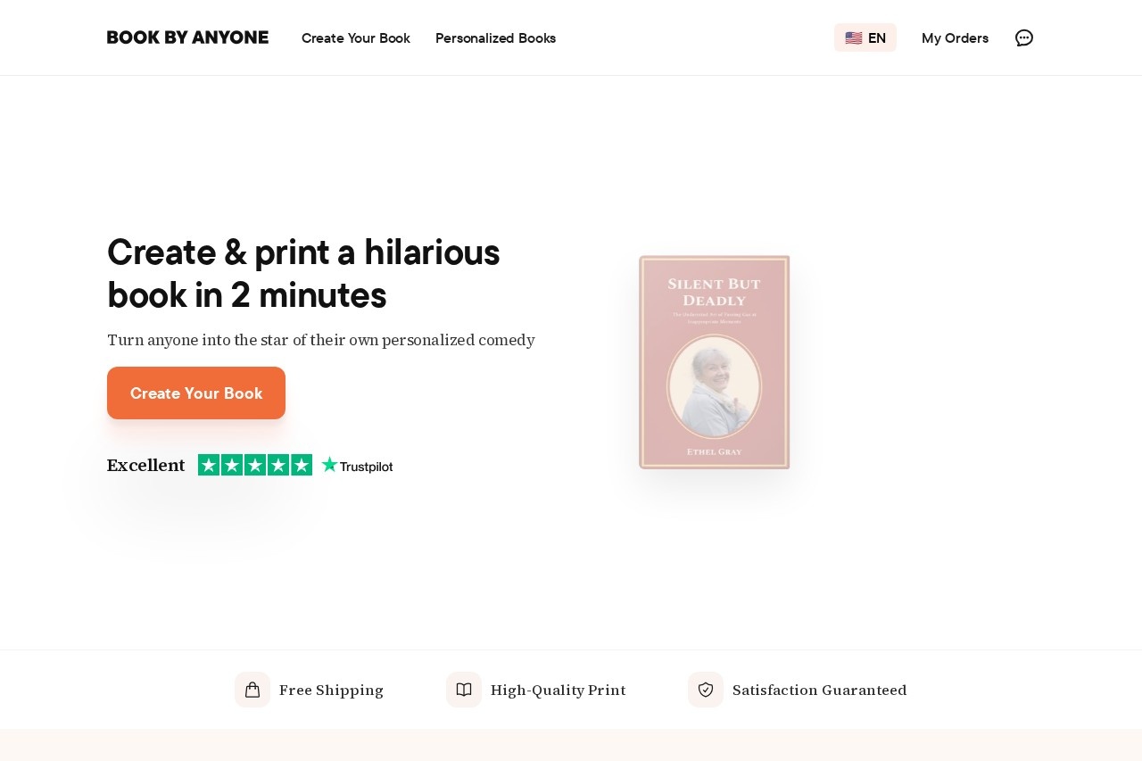
Task: Click the Free Shipping bag icon
Action: [252, 689]
